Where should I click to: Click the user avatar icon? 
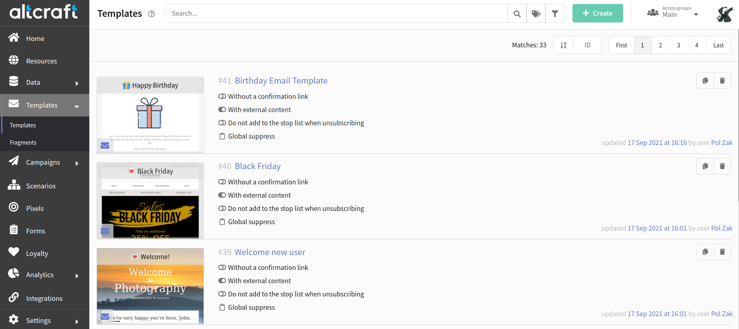coord(725,14)
